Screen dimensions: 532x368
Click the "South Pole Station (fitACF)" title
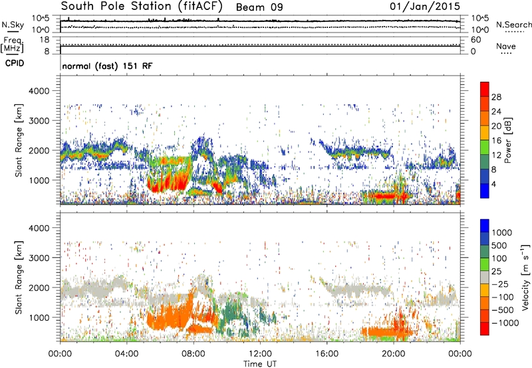click(x=141, y=6)
